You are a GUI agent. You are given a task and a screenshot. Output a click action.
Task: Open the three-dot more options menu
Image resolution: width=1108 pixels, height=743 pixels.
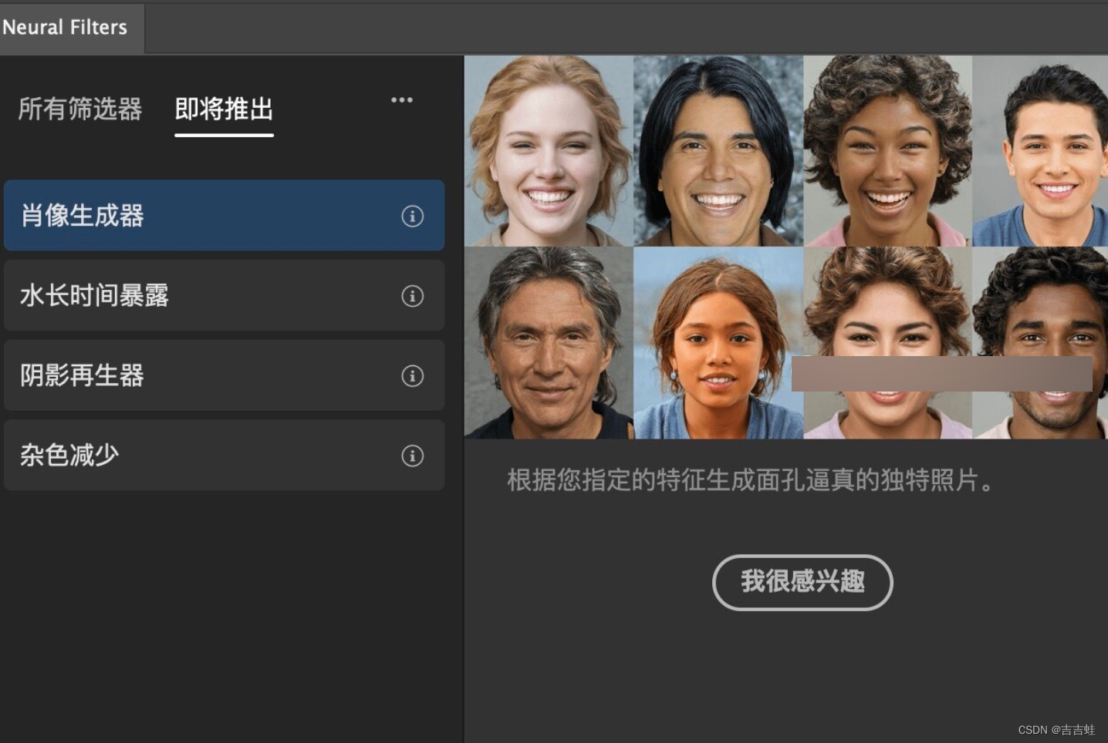pos(401,100)
